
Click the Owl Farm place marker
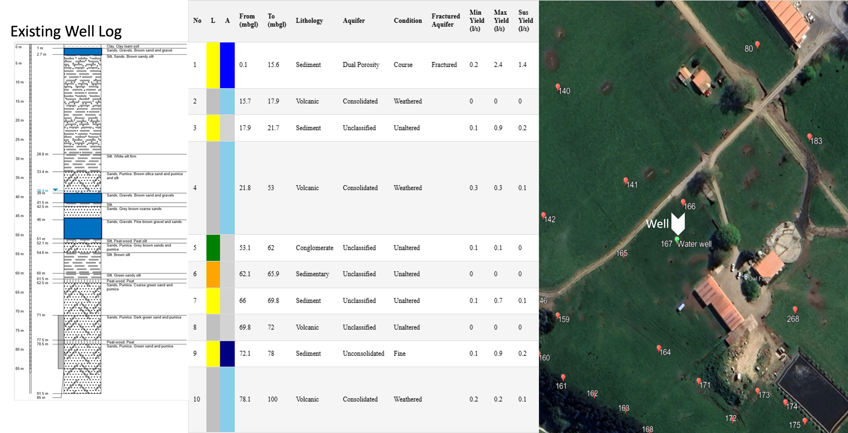point(746,277)
